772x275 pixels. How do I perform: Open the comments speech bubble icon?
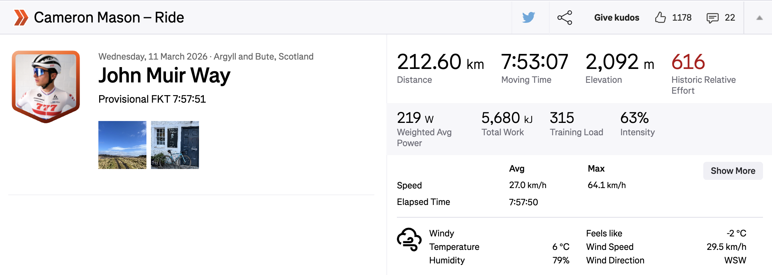tap(712, 17)
